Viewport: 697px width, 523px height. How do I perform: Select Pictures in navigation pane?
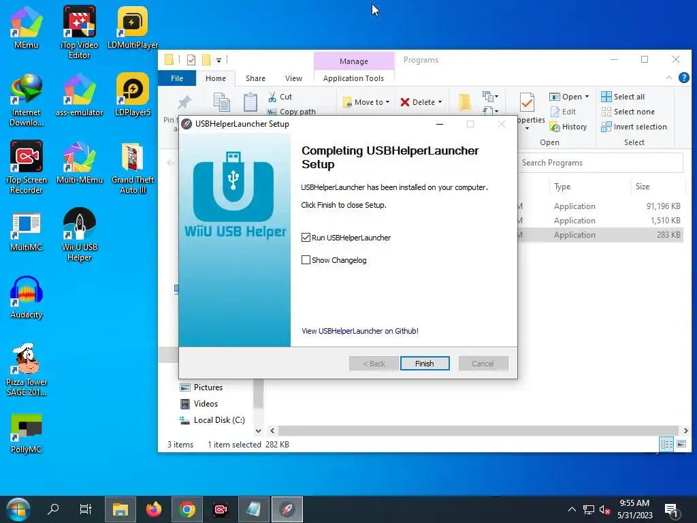(x=201, y=387)
